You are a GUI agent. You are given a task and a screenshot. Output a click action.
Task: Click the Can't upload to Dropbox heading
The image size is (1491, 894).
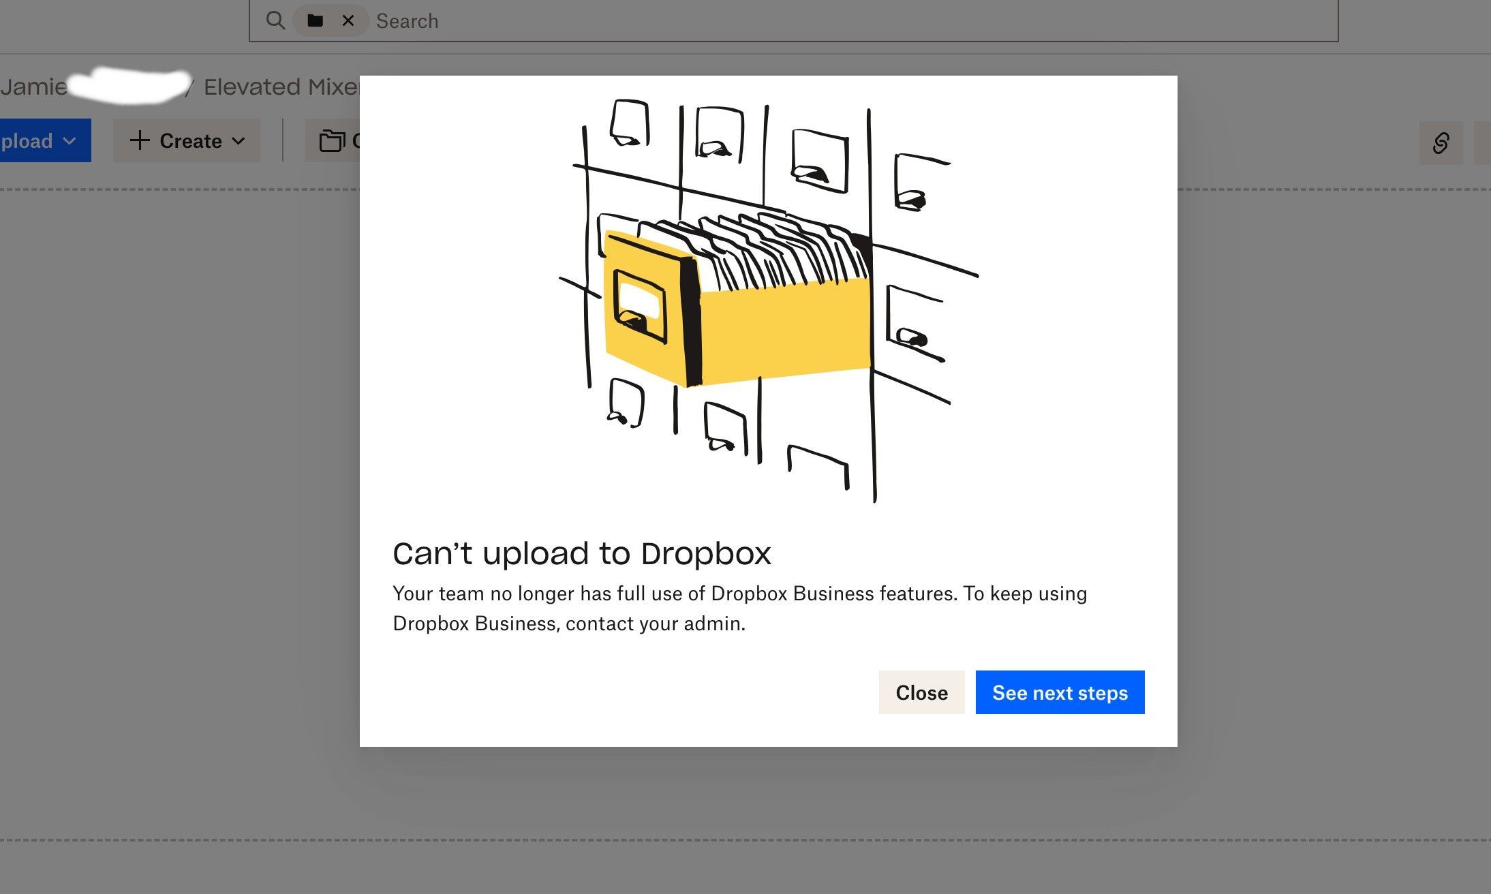[581, 553]
